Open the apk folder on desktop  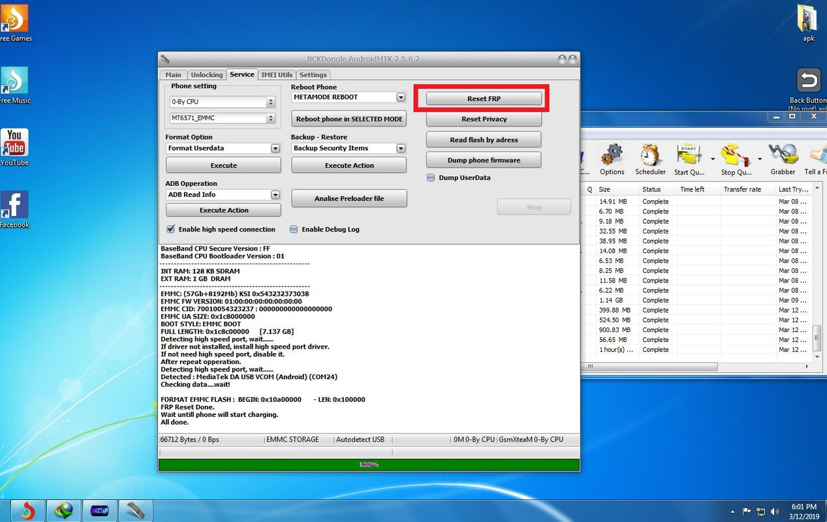pos(808,23)
